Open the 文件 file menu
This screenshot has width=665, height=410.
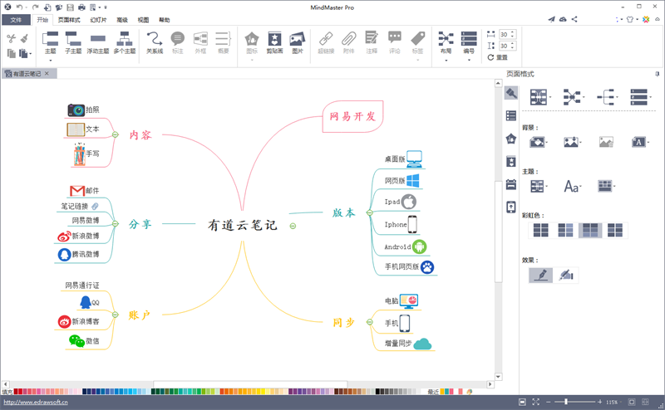[16, 20]
